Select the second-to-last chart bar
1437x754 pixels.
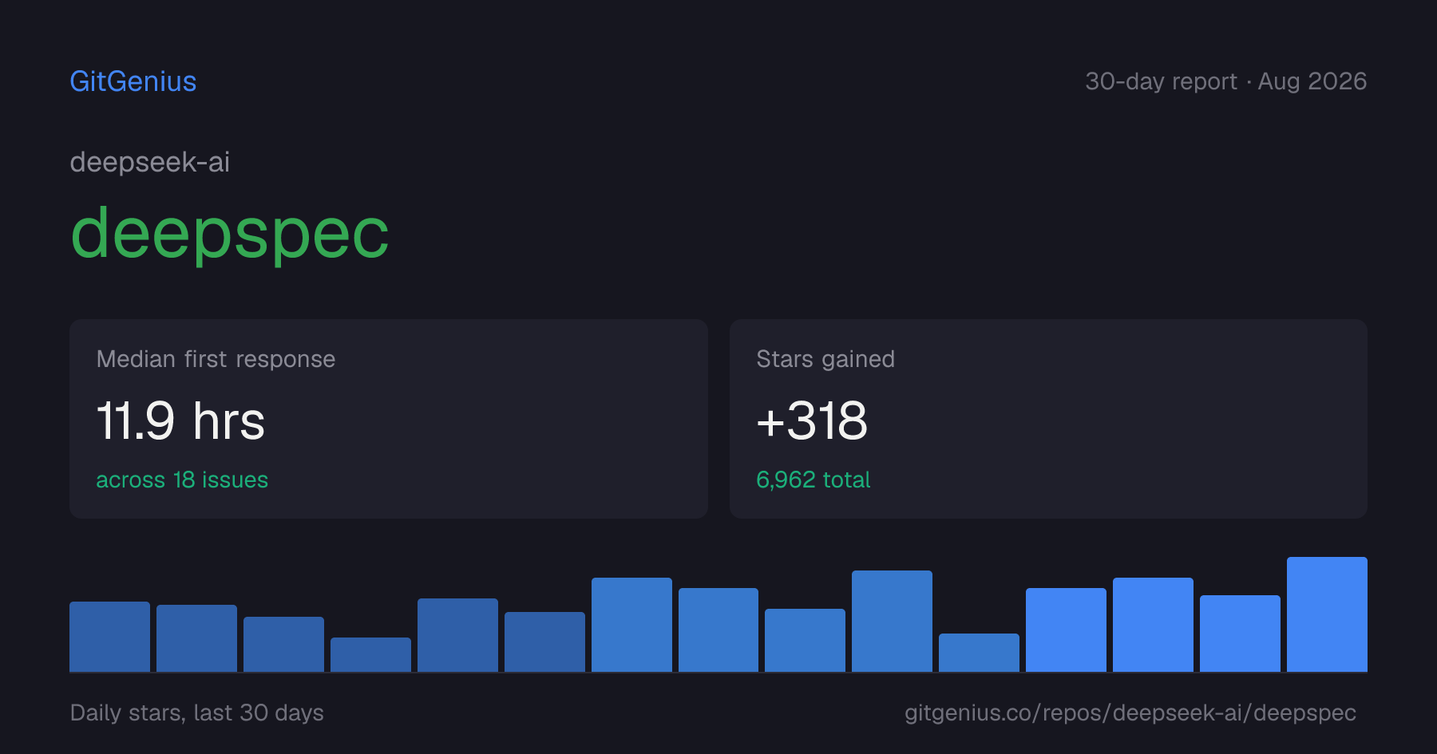tap(1240, 634)
